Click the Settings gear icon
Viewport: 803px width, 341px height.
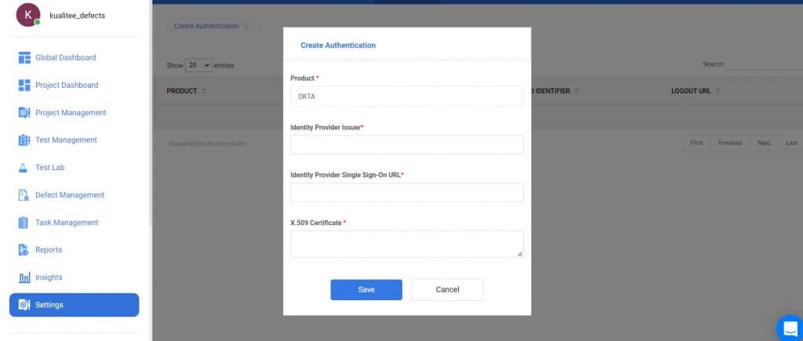24,305
